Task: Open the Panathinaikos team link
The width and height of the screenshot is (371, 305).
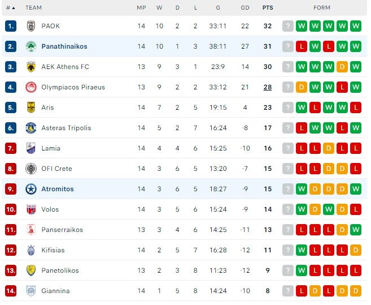Action: pos(64,46)
